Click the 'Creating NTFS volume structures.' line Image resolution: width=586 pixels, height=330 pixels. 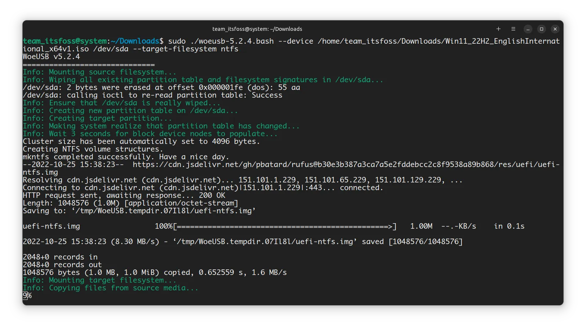tap(93, 149)
